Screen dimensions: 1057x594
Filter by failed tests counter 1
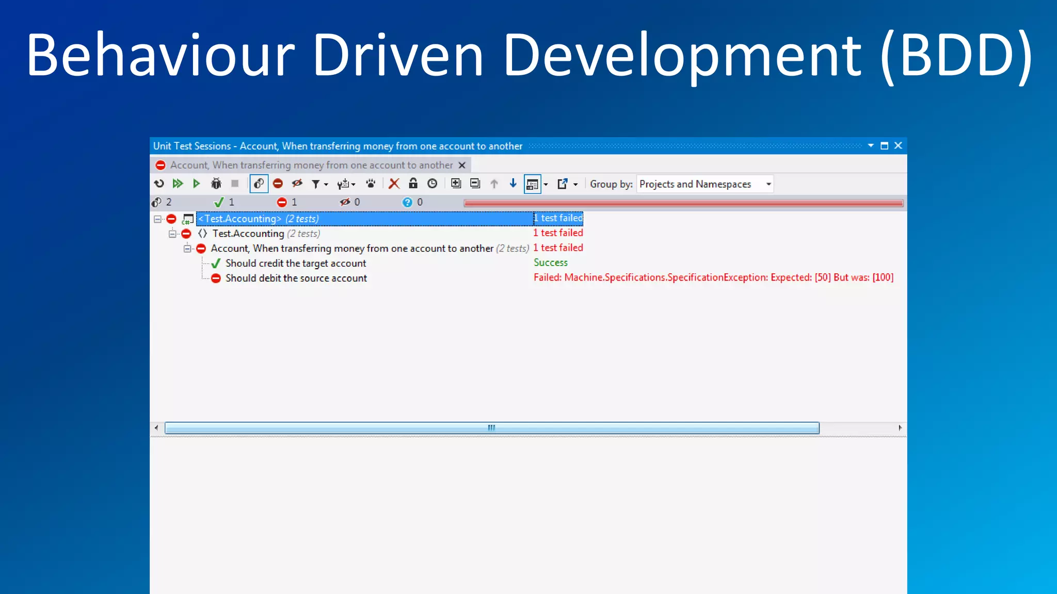click(x=287, y=202)
